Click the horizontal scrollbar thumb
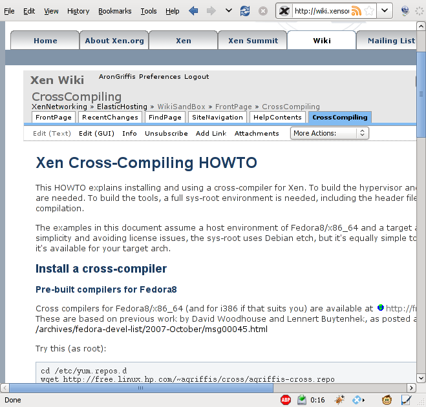426x407 pixels. [141, 388]
